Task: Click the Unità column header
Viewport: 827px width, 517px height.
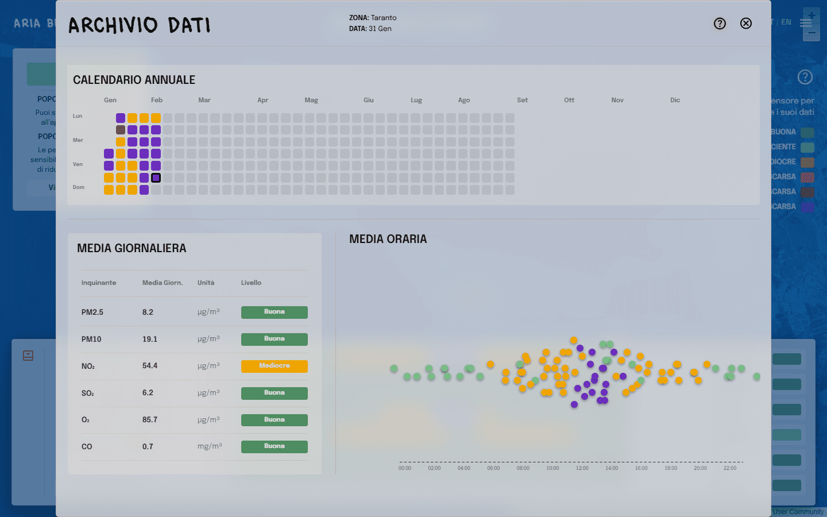Action: click(x=206, y=283)
